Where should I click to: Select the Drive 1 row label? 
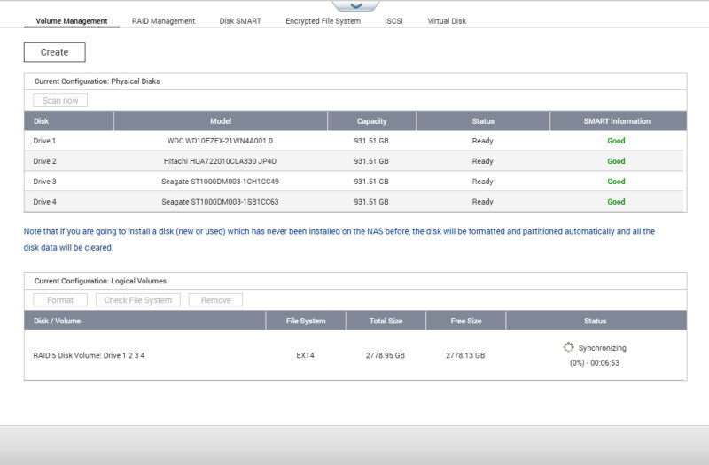[44, 141]
